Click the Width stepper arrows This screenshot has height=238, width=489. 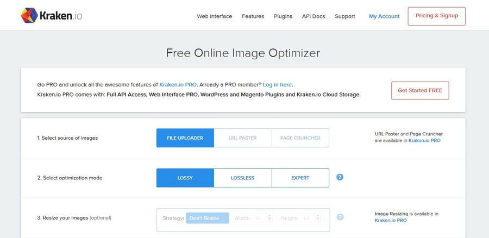(271, 218)
